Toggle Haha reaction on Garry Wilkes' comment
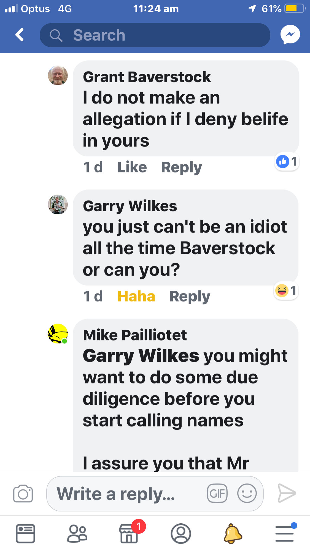Image resolution: width=310 pixels, height=552 pixels. click(136, 296)
